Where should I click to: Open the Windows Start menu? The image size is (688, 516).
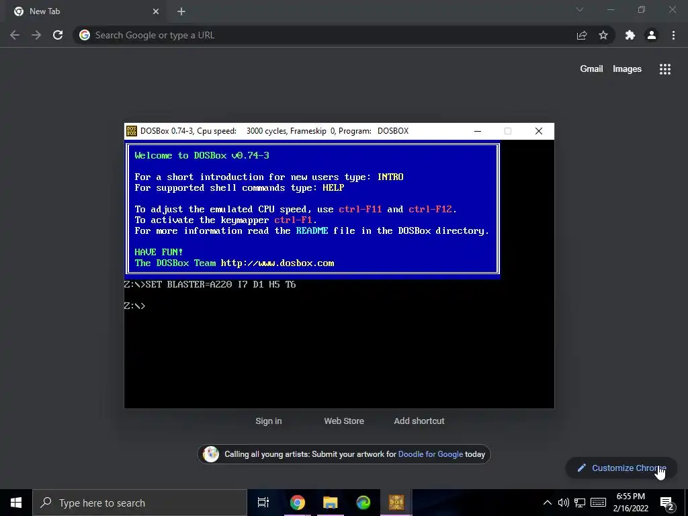click(16, 503)
